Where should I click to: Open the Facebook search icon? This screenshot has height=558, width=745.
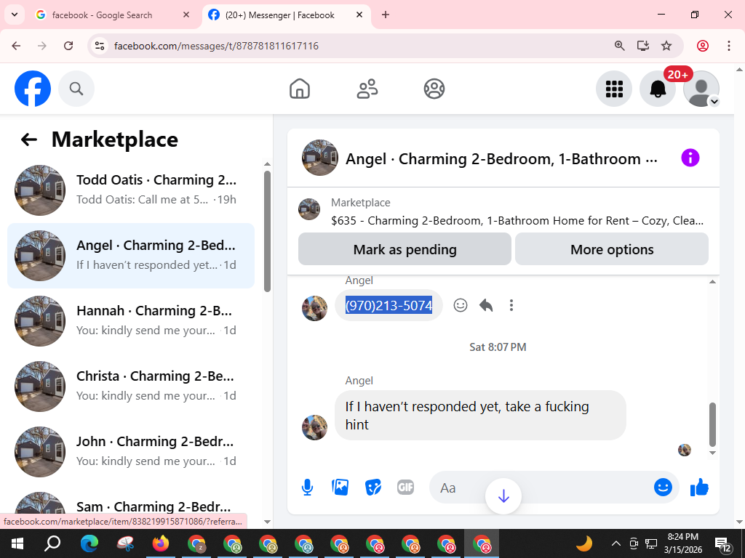pyautogui.click(x=76, y=89)
